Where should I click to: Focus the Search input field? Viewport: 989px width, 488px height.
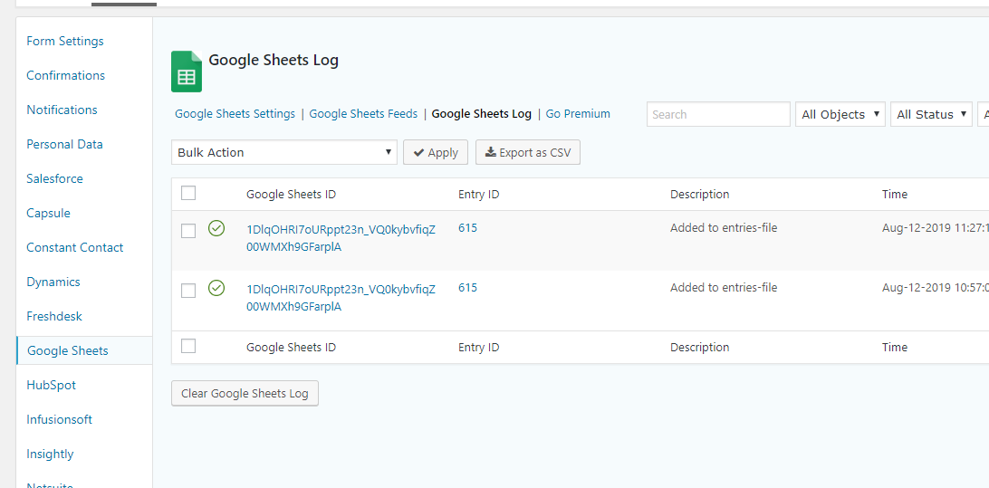pos(718,114)
